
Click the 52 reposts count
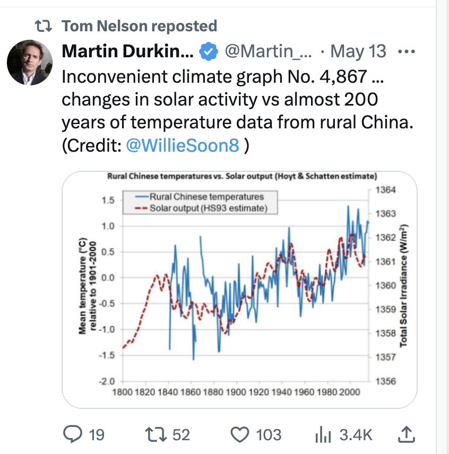coord(182,434)
